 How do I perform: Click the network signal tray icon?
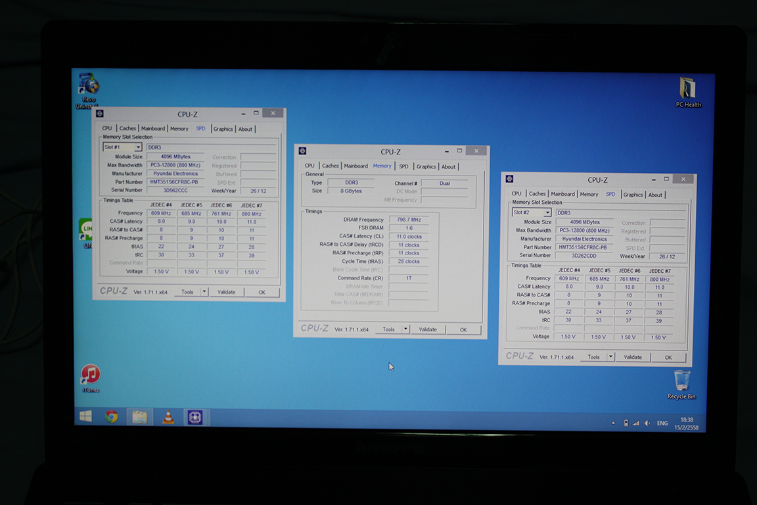pyautogui.click(x=636, y=423)
